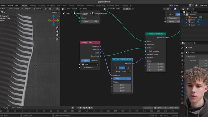Image resolution: width=208 pixels, height=117 pixels.
Task: Jump to the timeline start frame button
Action: (x=79, y=108)
